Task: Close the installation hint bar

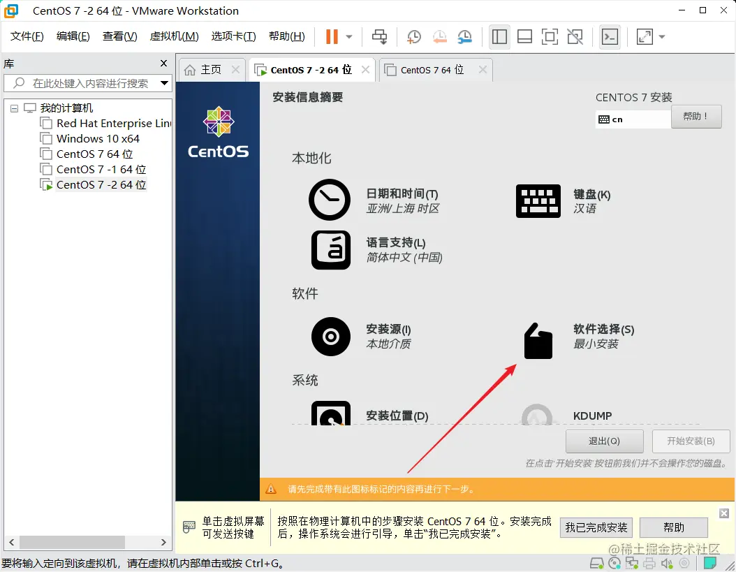Action: coord(724,513)
